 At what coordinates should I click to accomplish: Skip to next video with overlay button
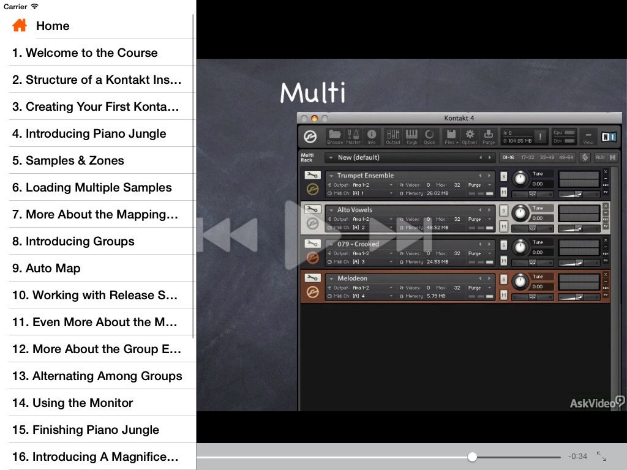coord(401,235)
